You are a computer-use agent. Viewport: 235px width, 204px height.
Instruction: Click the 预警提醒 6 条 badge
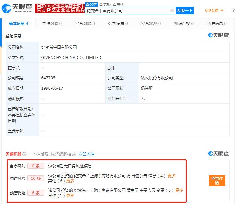[x=36, y=193]
